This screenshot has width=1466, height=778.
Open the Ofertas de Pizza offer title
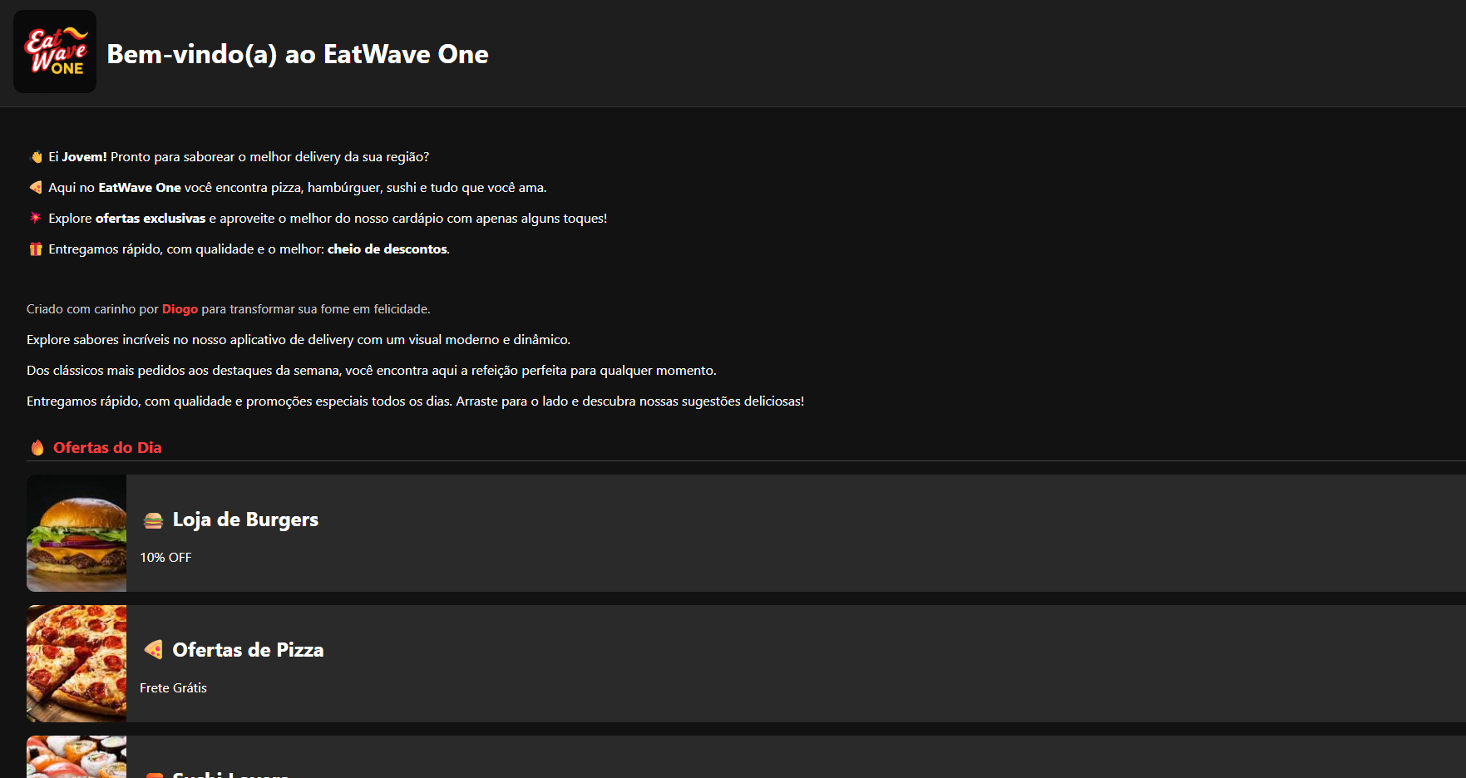[x=248, y=650]
